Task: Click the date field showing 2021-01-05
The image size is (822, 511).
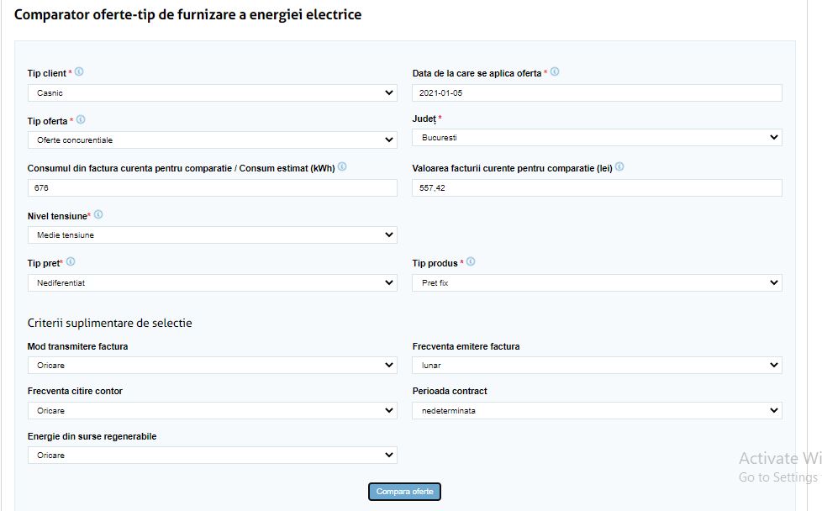Action: point(597,92)
